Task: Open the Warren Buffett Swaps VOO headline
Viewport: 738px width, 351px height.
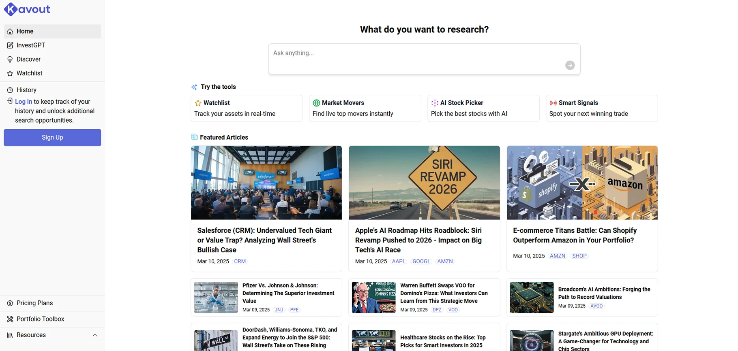Action: (444, 293)
